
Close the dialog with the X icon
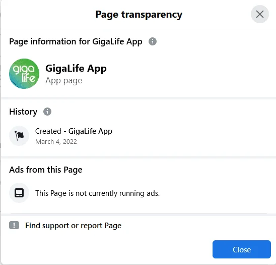259,14
